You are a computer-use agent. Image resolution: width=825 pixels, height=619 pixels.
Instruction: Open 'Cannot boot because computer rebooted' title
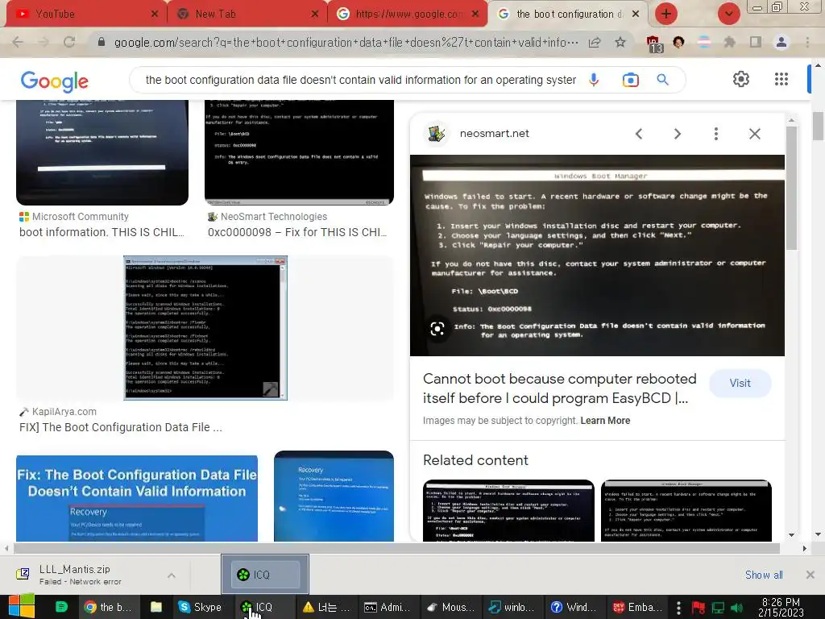click(560, 388)
